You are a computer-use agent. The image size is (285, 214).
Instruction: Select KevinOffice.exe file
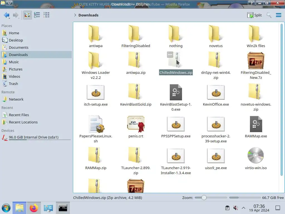[216, 95]
